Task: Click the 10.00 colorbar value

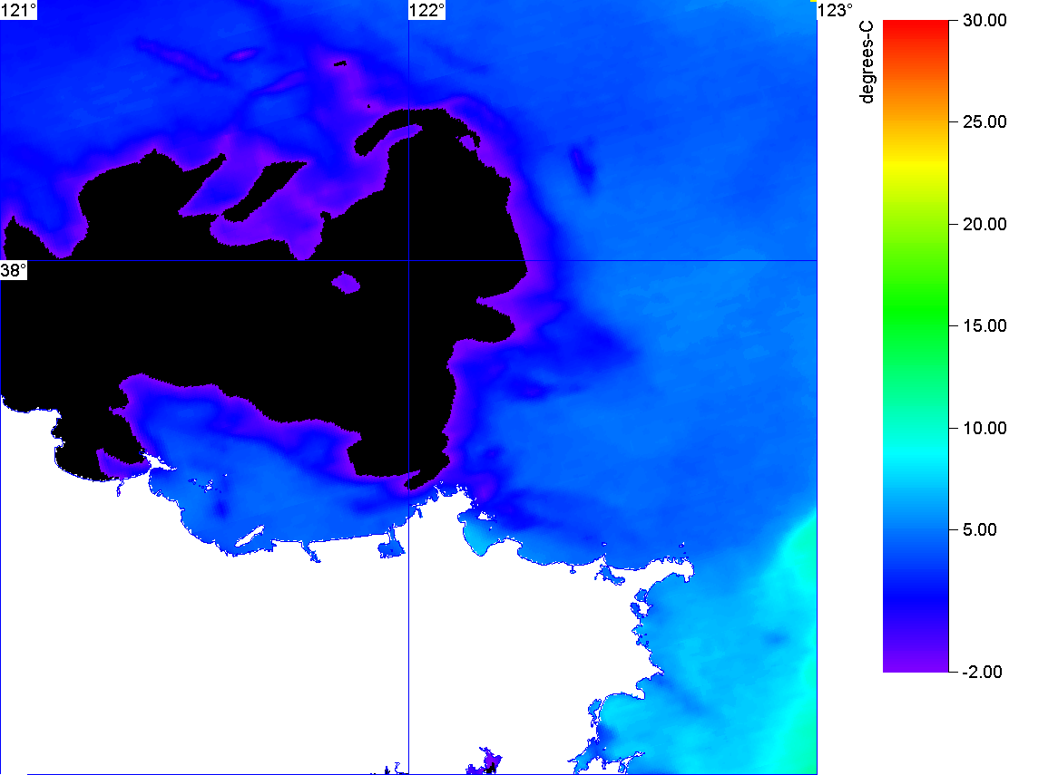Action: coord(985,428)
